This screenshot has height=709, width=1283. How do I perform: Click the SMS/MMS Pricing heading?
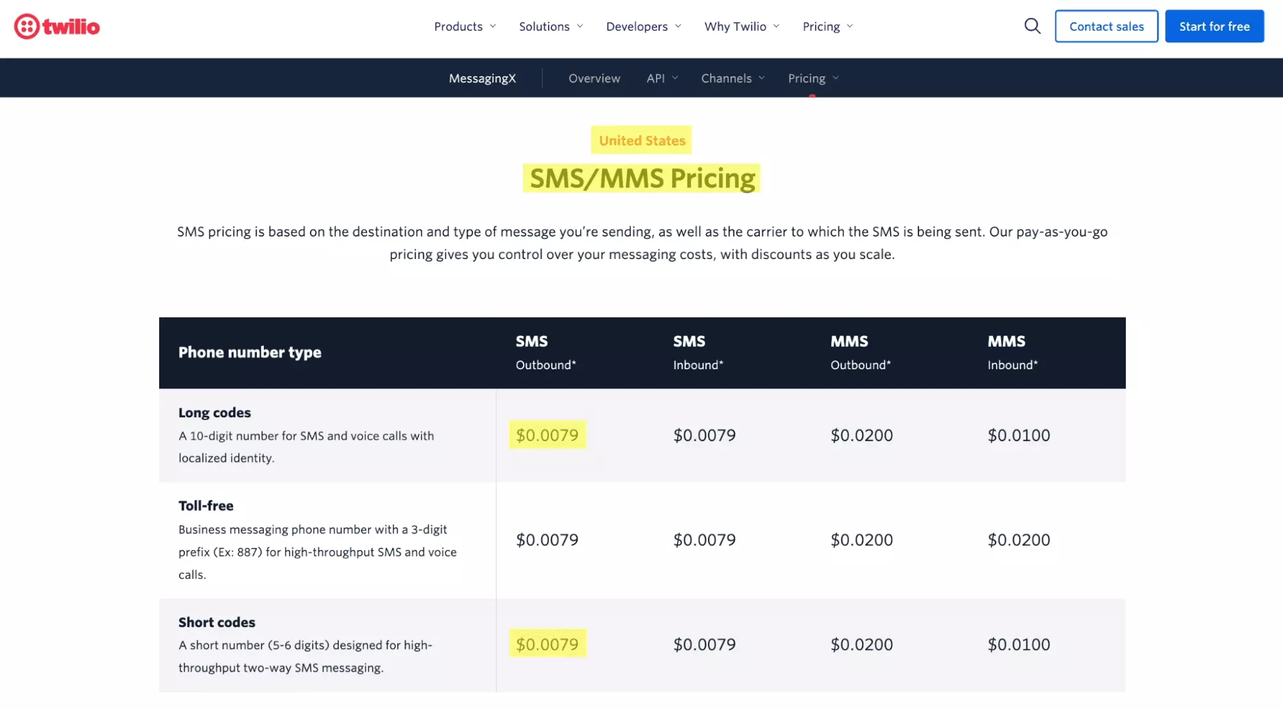pos(642,178)
